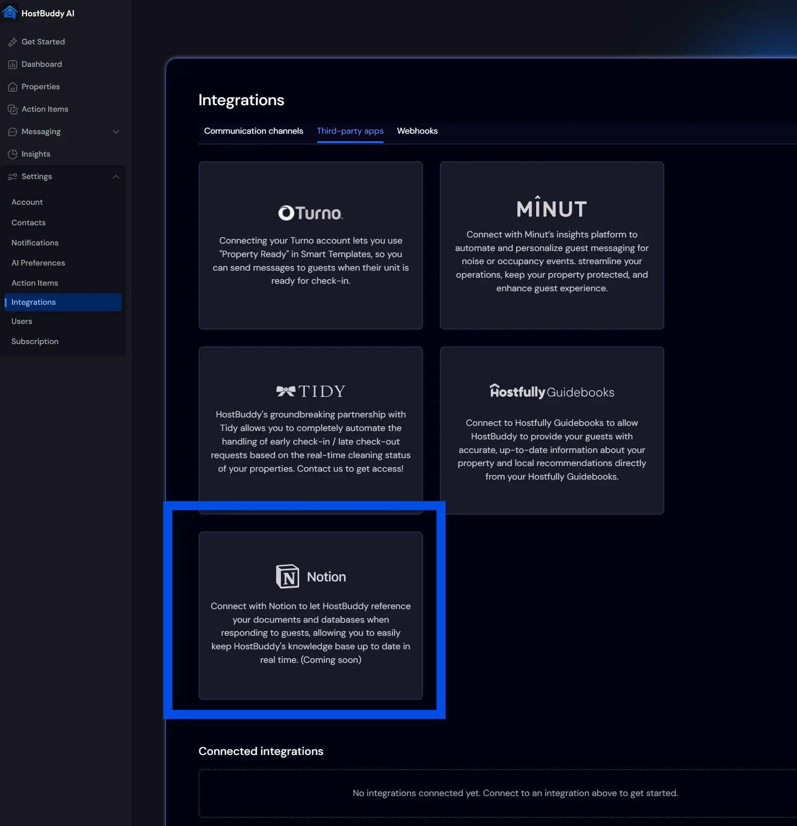
Task: Open the Hostfully Guidebooks integration card
Action: point(552,430)
